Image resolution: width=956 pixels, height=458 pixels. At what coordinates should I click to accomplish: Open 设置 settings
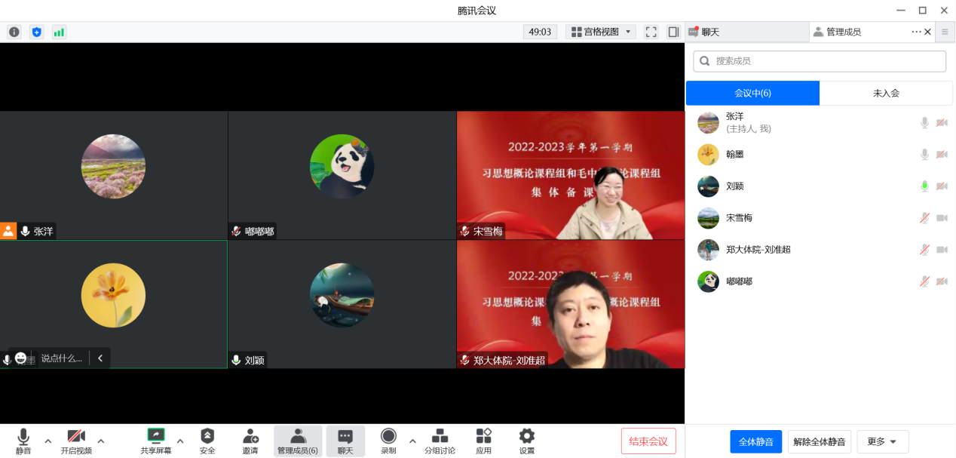(527, 441)
